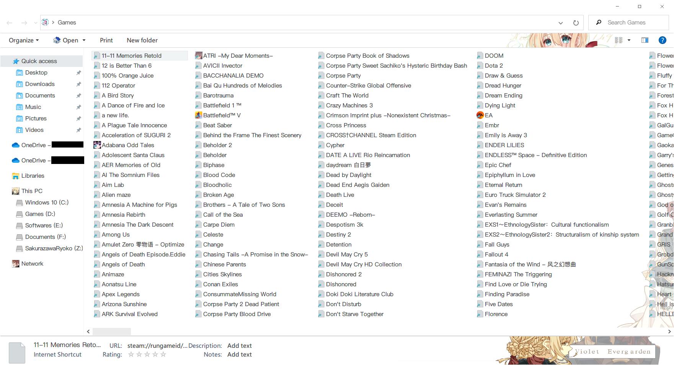Click the scroll left arrow
The width and height of the screenshot is (674, 365).
click(x=88, y=331)
